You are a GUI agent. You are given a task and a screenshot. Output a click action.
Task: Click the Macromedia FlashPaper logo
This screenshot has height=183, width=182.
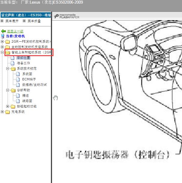[x=67, y=16]
